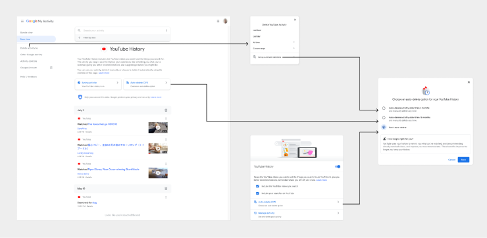This screenshot has width=487, height=238.
Task: Expand 'Custom range' arrow in delete dialog
Action: click(294, 49)
